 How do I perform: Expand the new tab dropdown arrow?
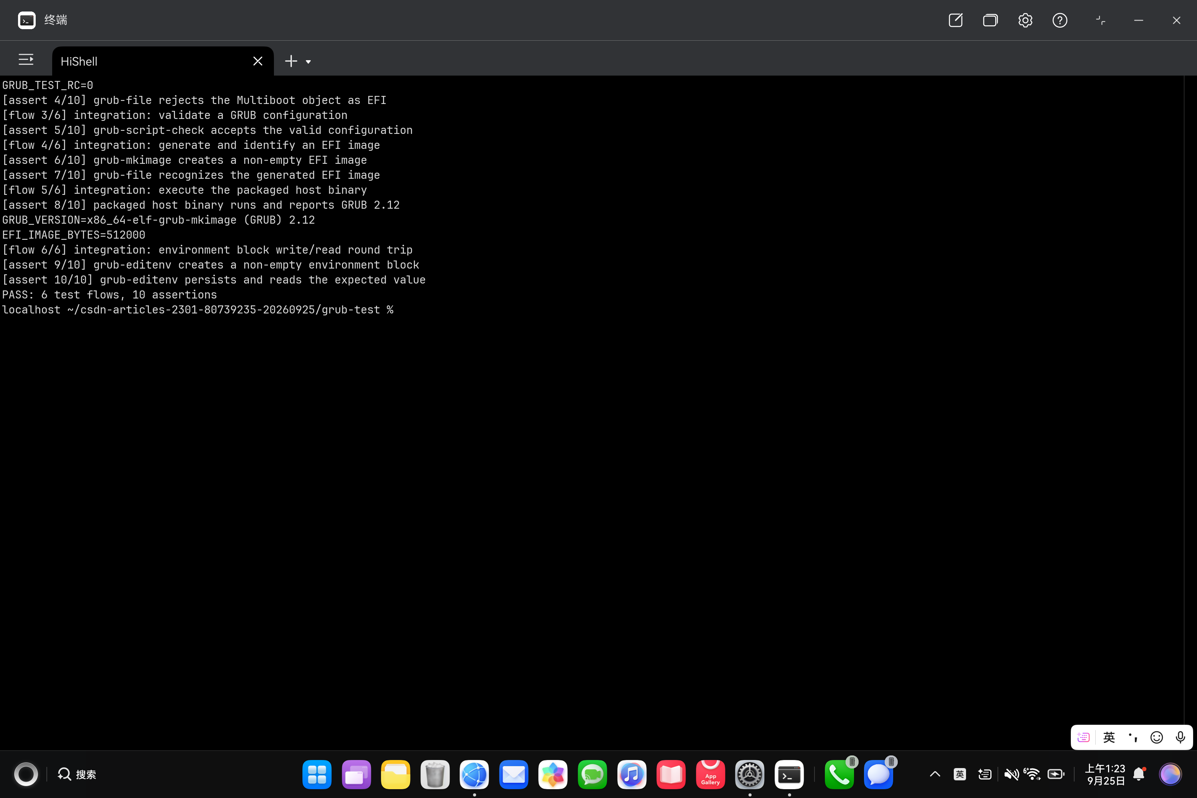click(308, 62)
